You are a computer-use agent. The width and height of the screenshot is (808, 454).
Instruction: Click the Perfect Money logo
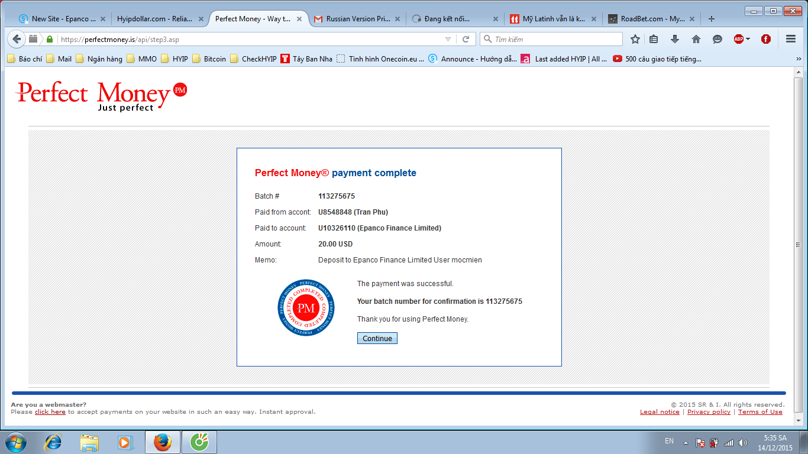(x=102, y=96)
